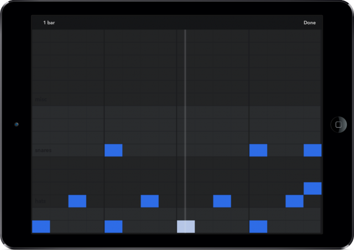
Task: Select the misc row label
Action: (x=41, y=100)
